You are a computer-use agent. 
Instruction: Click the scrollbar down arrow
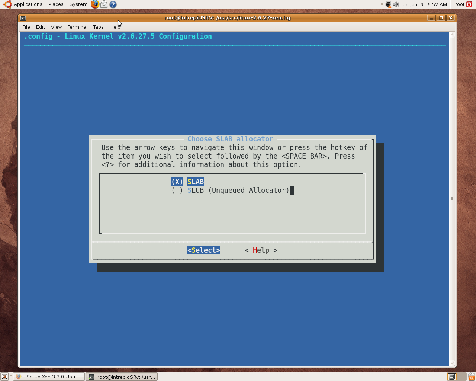click(x=452, y=363)
